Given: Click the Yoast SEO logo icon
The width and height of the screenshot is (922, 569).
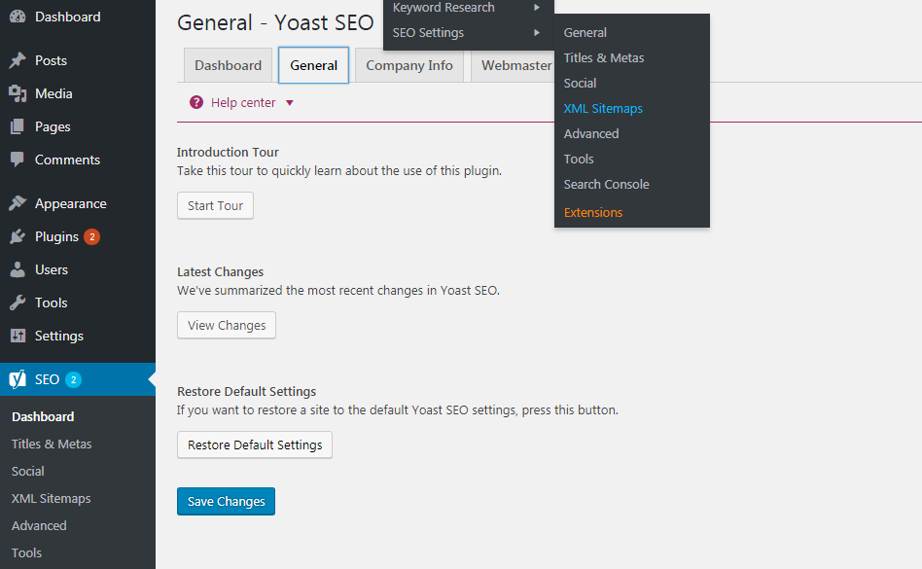Looking at the screenshot, I should [18, 379].
